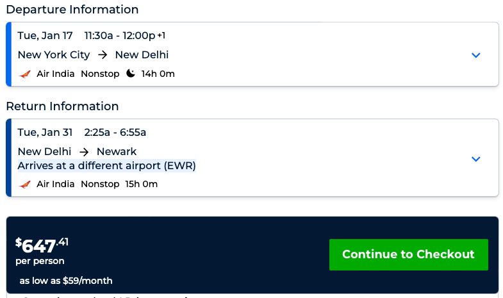Expand the return flight details chevron

tap(475, 159)
